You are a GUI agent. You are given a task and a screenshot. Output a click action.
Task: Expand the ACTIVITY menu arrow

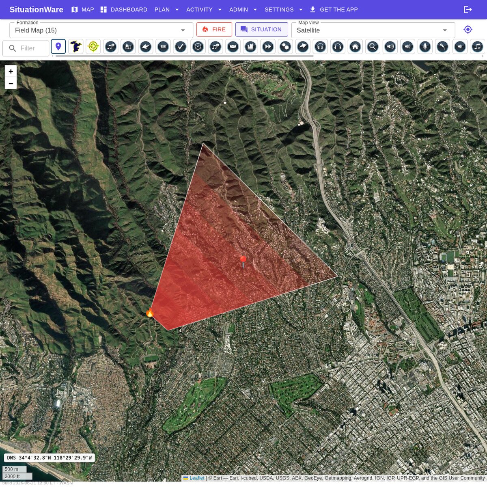220,9
